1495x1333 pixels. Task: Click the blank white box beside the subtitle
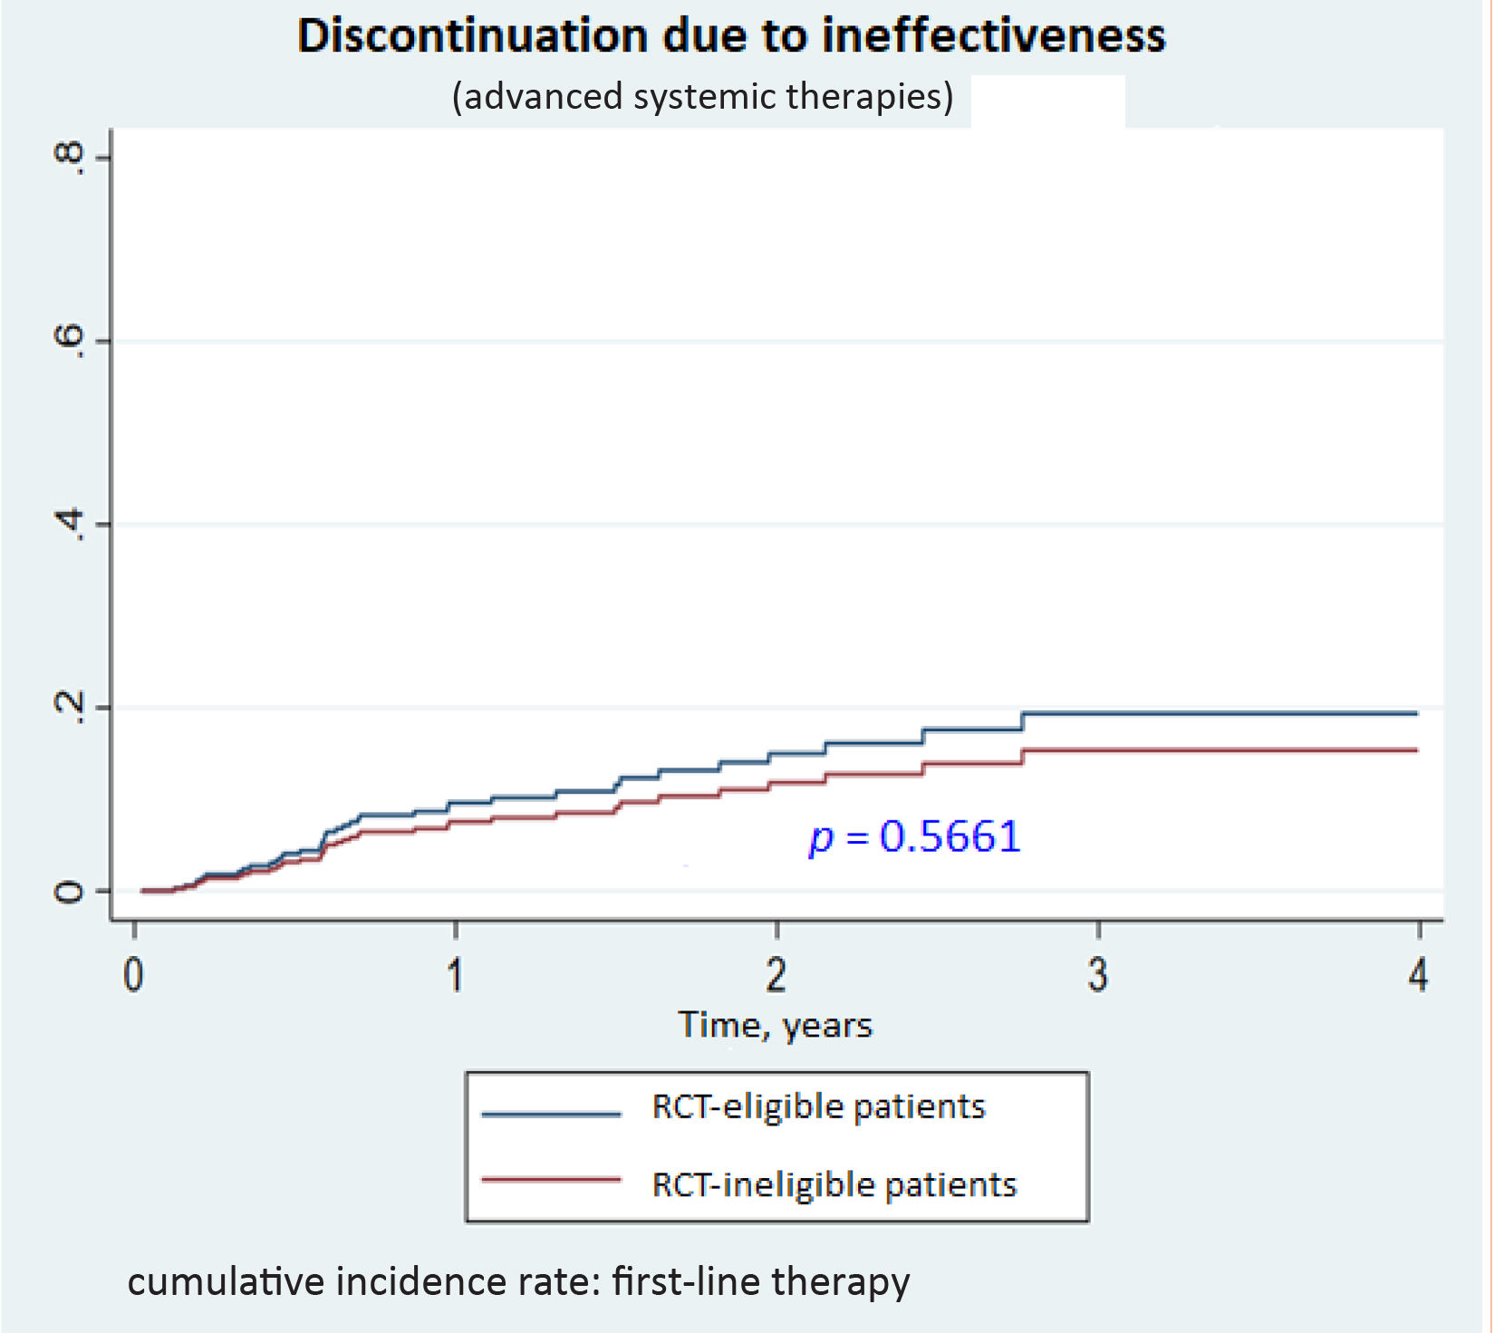tap(1047, 101)
